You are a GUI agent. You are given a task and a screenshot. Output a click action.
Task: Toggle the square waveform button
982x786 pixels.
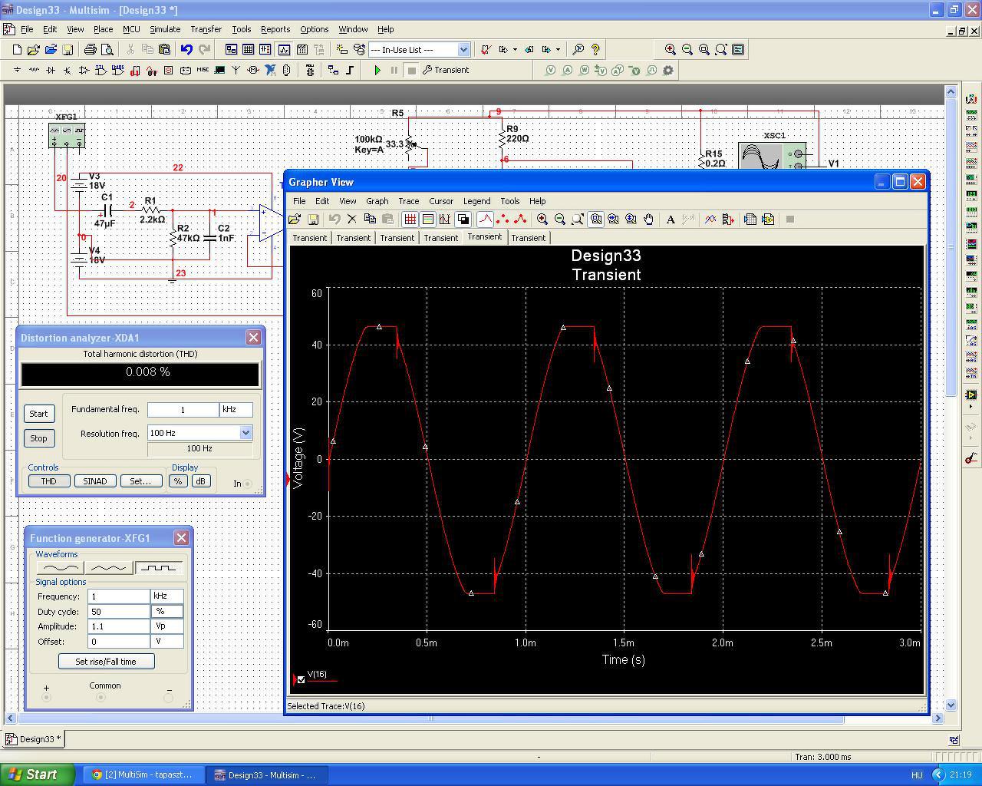pyautogui.click(x=158, y=568)
